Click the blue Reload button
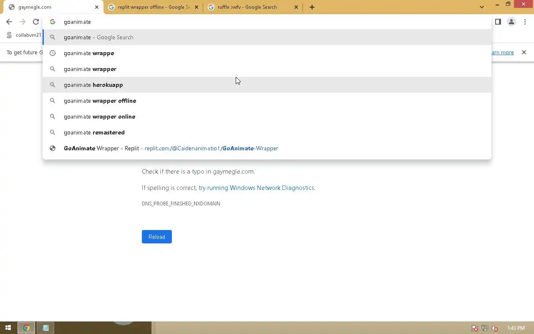 pyautogui.click(x=157, y=237)
